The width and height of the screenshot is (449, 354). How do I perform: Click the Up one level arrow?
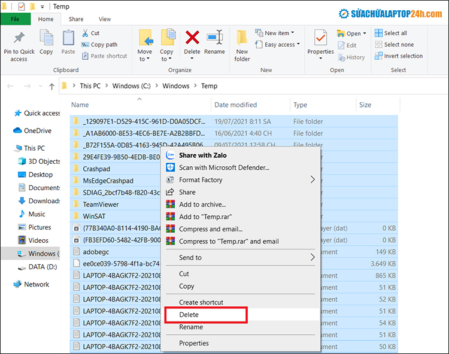52,86
